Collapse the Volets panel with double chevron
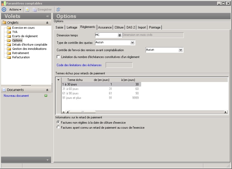The height and width of the screenshot is (169, 232). point(48,16)
